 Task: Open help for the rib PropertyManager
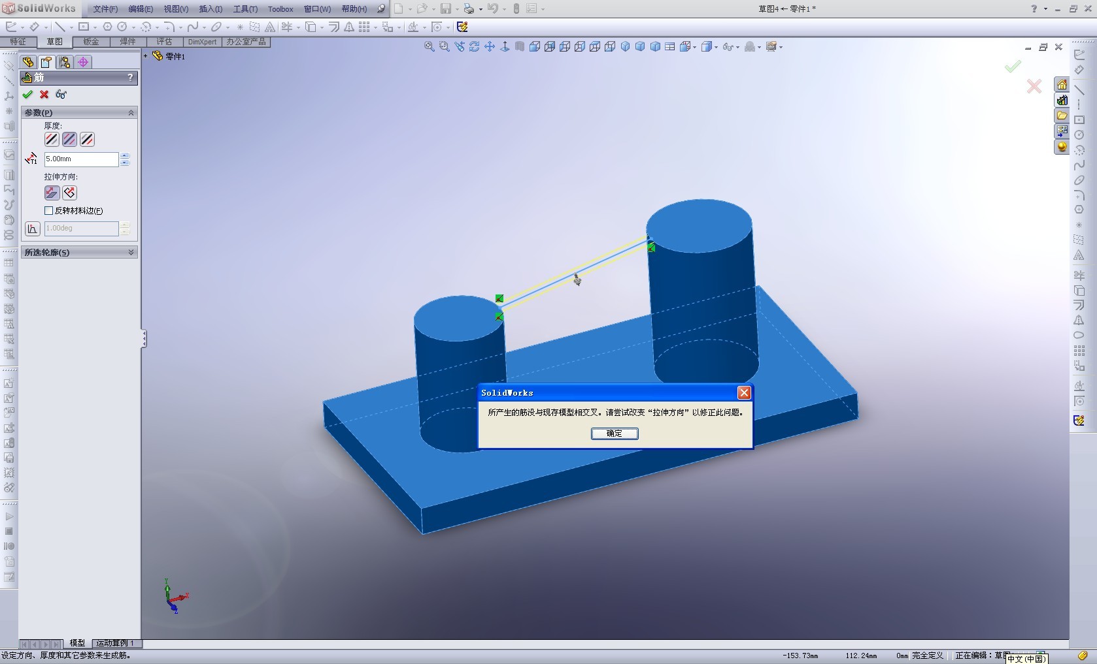pyautogui.click(x=130, y=78)
